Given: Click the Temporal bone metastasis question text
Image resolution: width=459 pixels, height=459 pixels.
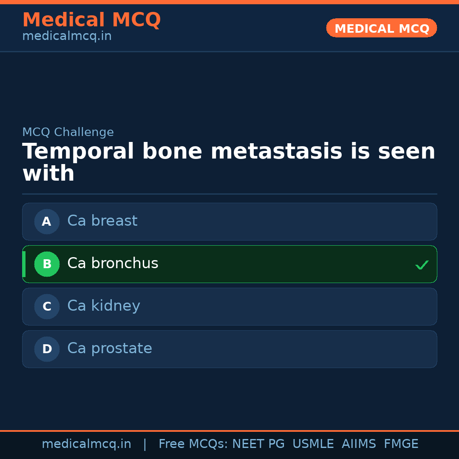Looking at the screenshot, I should tap(229, 162).
